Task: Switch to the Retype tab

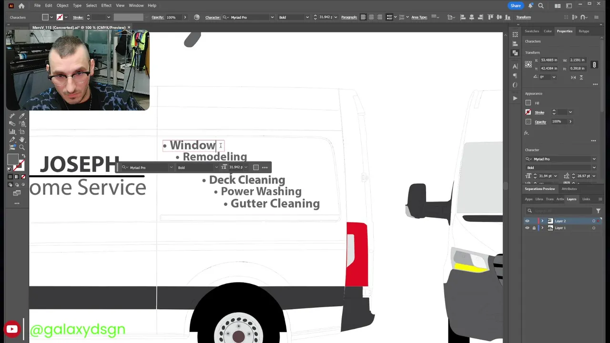Action: [584, 31]
